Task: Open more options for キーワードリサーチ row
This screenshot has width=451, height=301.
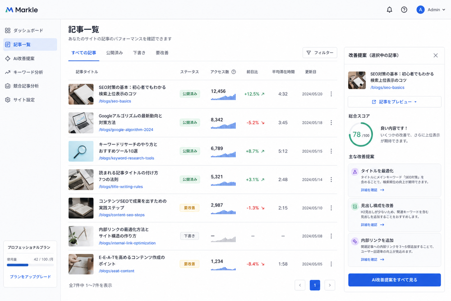Action: pyautogui.click(x=331, y=151)
